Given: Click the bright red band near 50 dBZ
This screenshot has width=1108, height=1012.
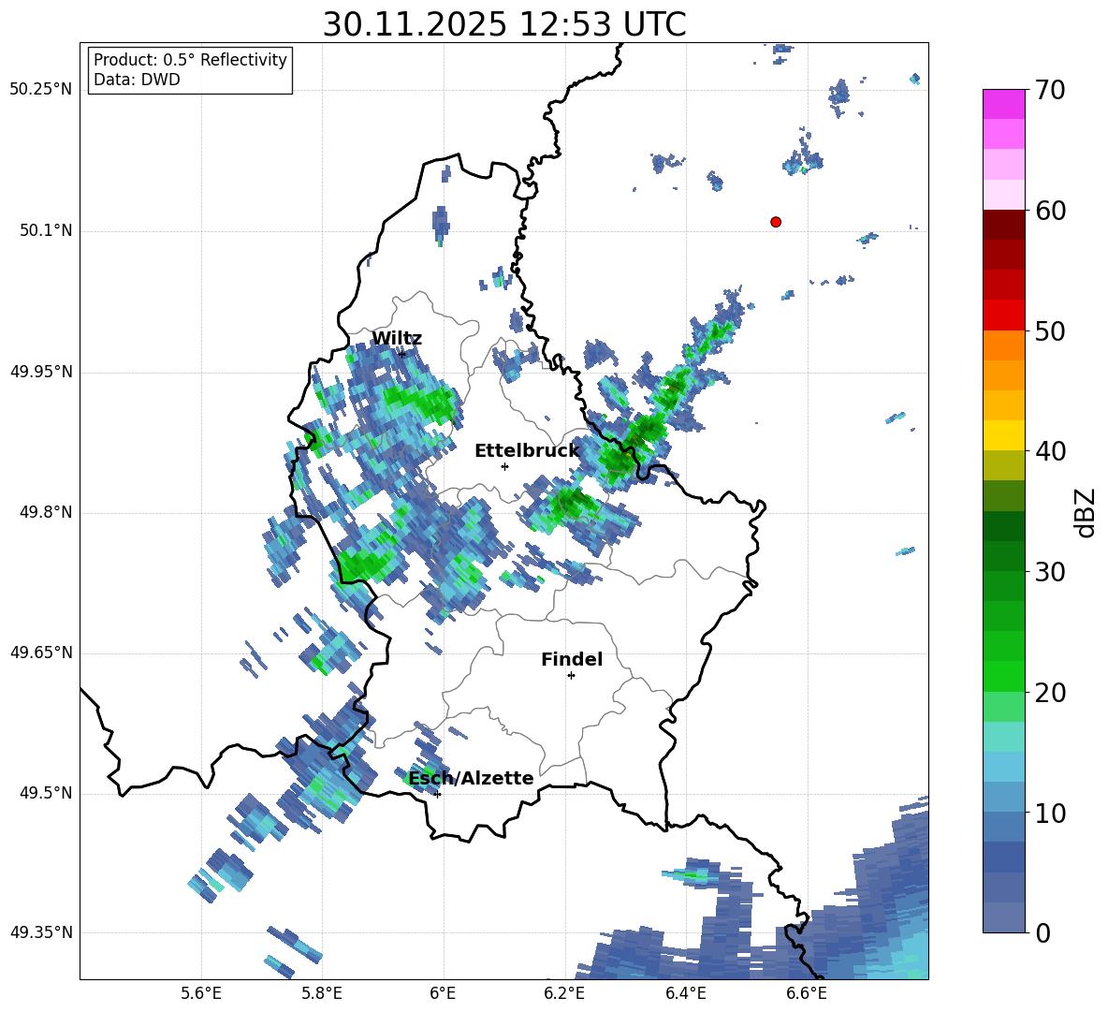Looking at the screenshot, I should (1003, 315).
